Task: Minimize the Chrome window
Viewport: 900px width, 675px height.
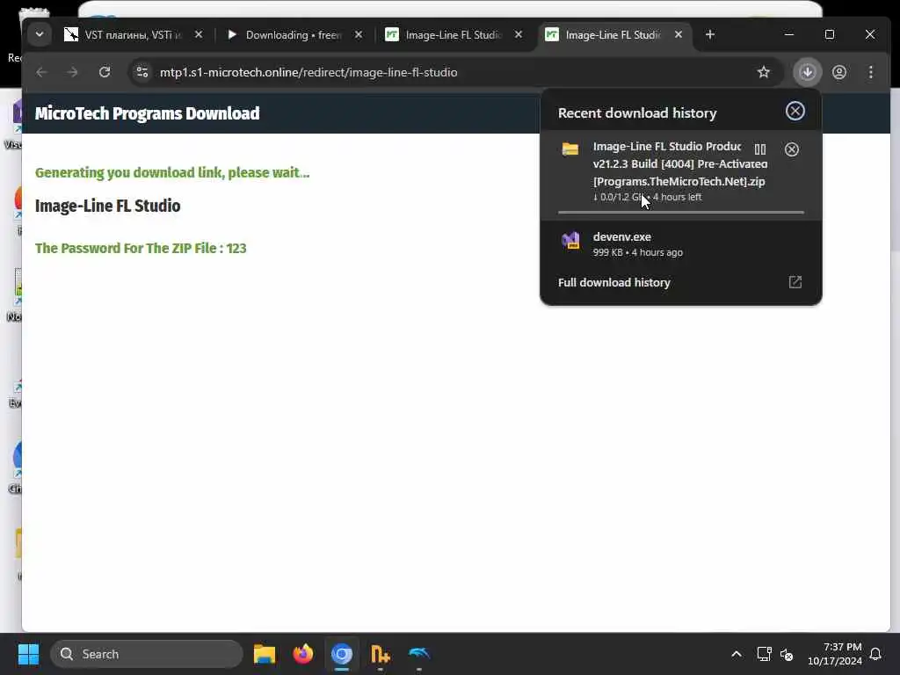Action: (789, 35)
